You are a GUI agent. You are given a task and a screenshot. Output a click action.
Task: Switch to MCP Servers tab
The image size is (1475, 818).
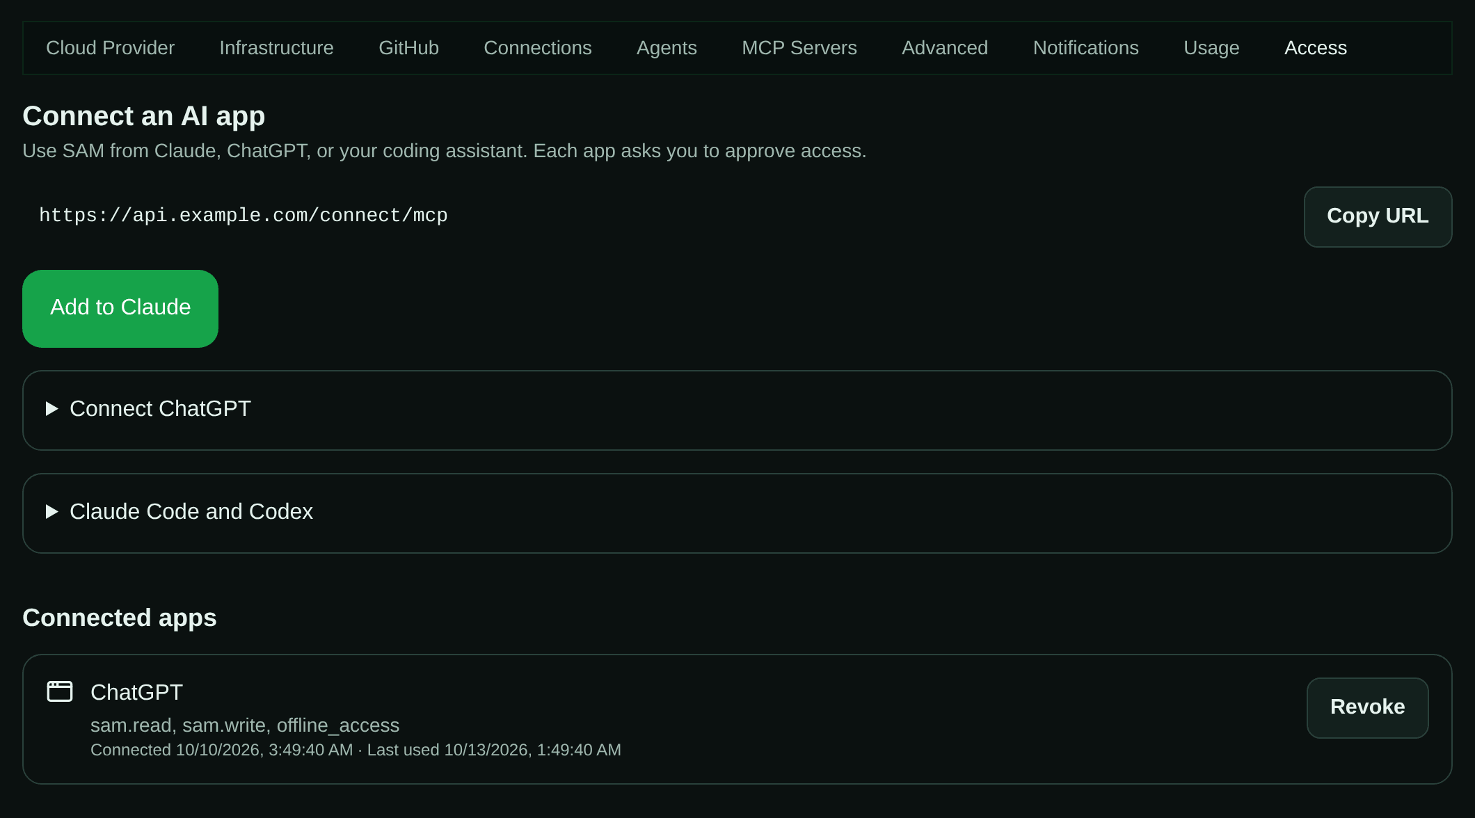(799, 48)
